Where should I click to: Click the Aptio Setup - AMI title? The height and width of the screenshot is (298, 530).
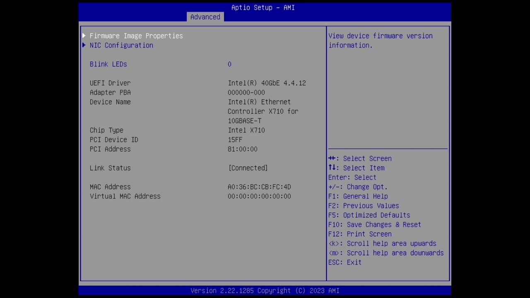[263, 7]
